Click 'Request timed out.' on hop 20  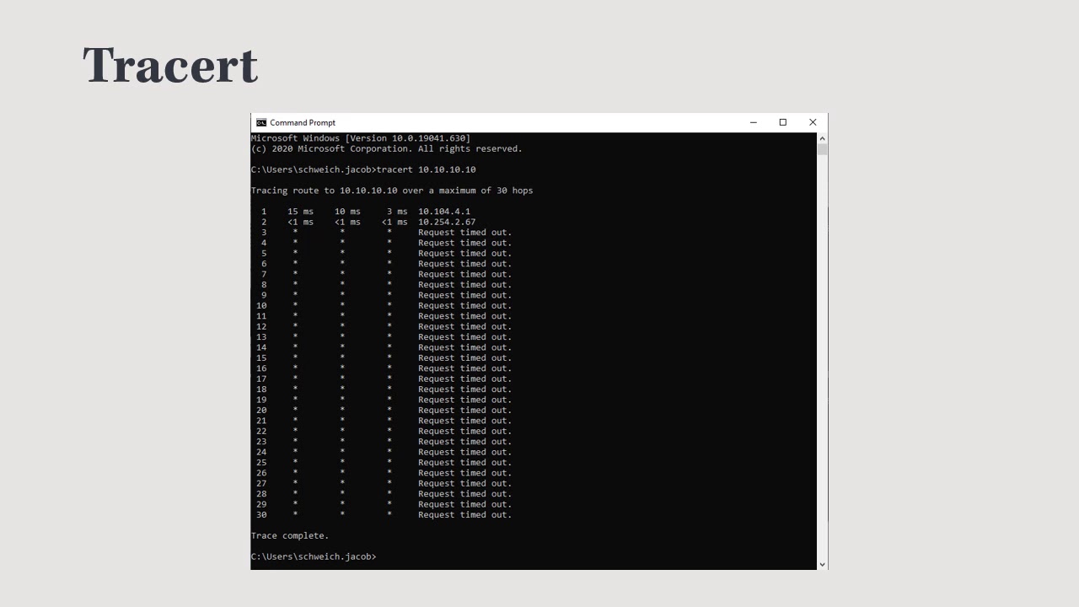pos(465,410)
